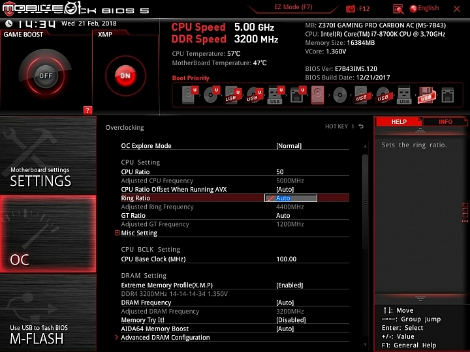Select legacy USB CD/DVD boot icon
The height and width of the screenshot is (352, 470).
click(383, 95)
